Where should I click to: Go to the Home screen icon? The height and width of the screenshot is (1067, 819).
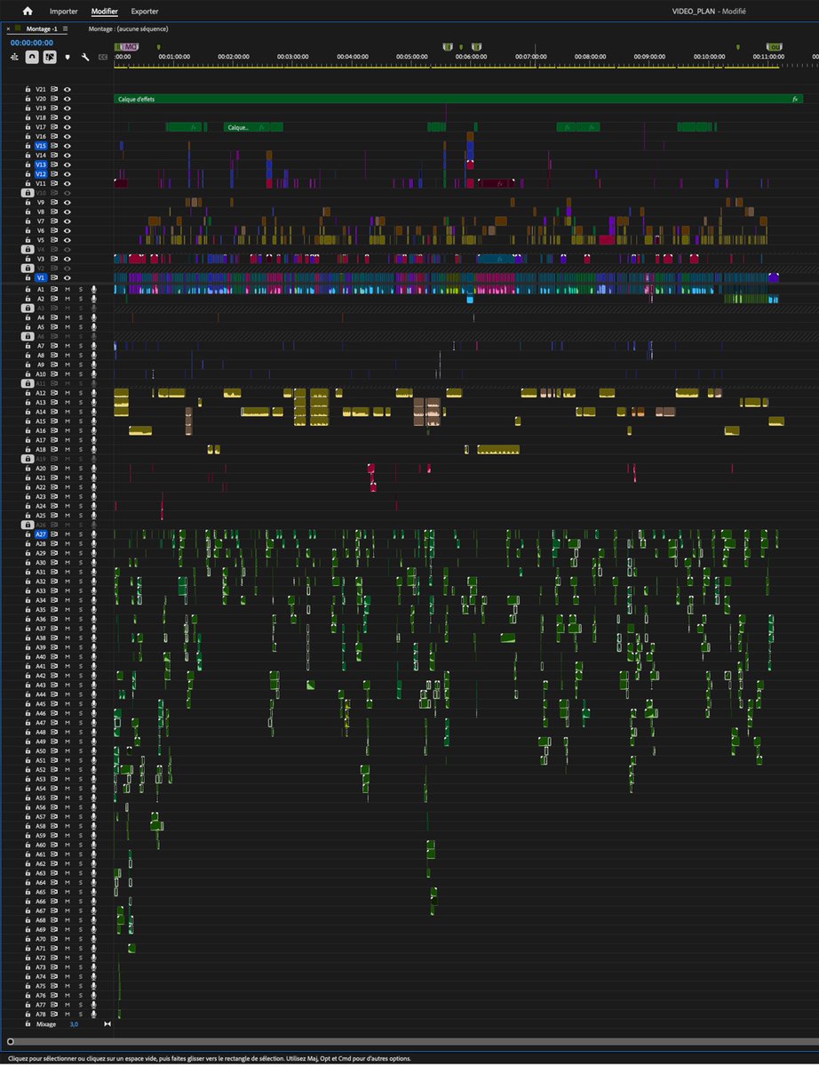[x=27, y=12]
